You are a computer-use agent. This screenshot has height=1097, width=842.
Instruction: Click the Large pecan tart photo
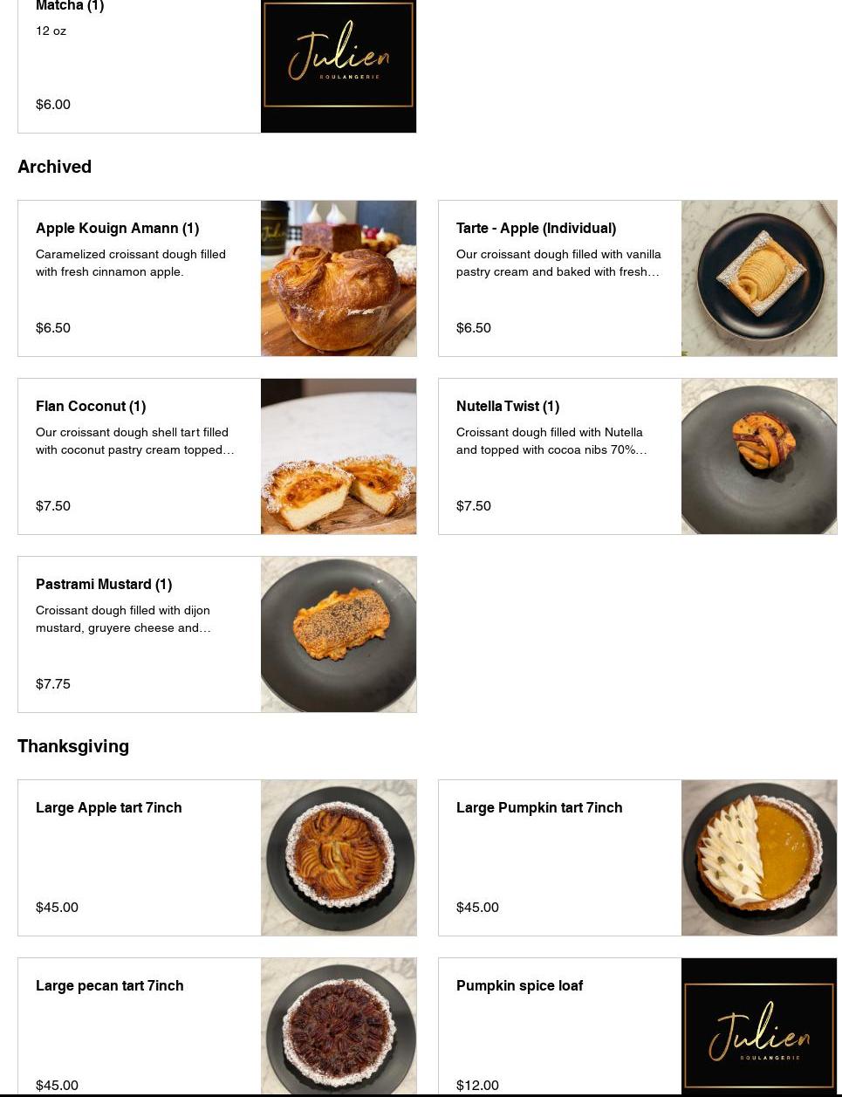pyautogui.click(x=339, y=1026)
